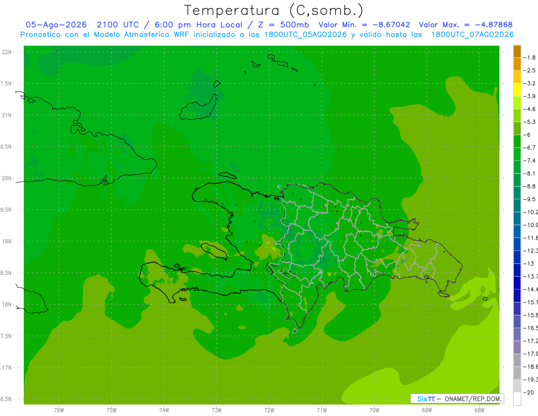Click the "Valor Min. = -8.67042" readout
Screen dimensions: 538x416
365,25
